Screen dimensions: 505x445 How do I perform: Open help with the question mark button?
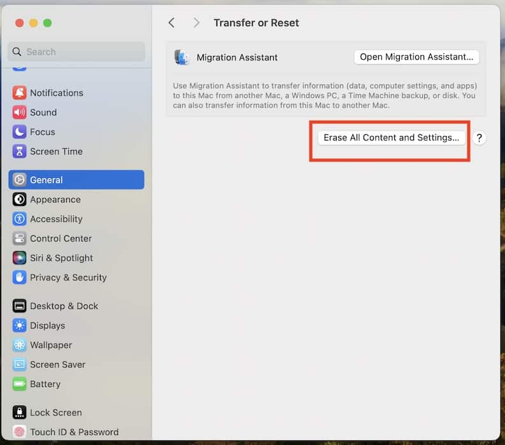479,138
